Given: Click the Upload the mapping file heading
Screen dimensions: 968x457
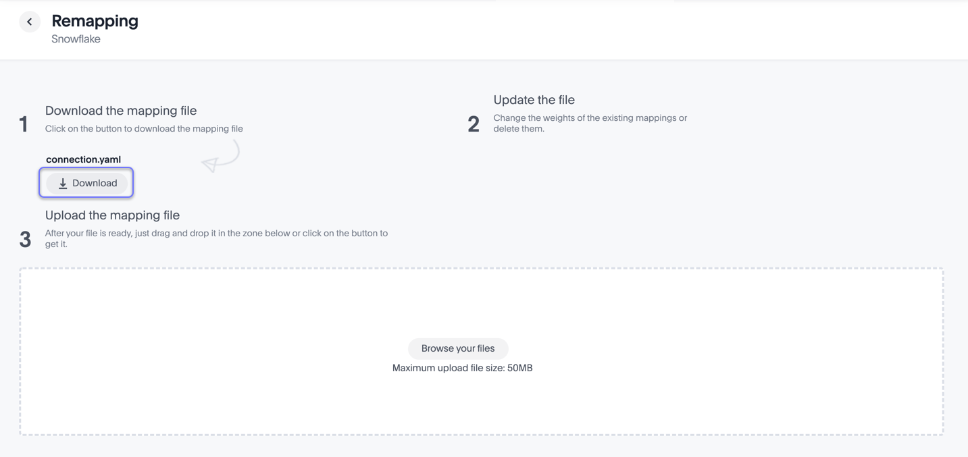Looking at the screenshot, I should click(x=112, y=215).
